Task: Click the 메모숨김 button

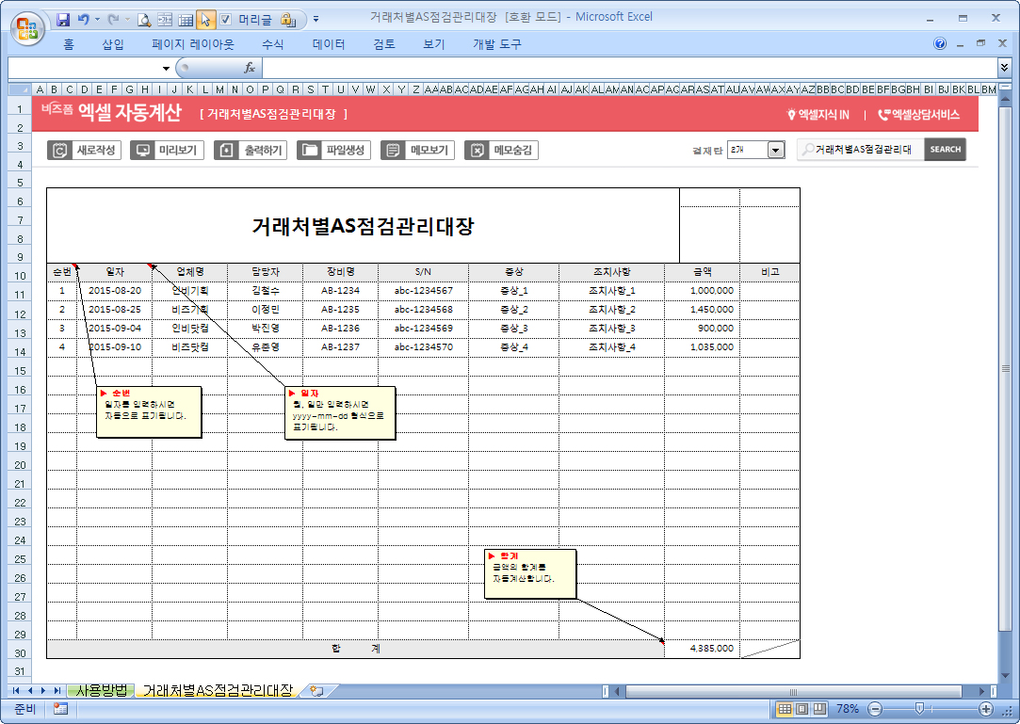Action: point(501,151)
